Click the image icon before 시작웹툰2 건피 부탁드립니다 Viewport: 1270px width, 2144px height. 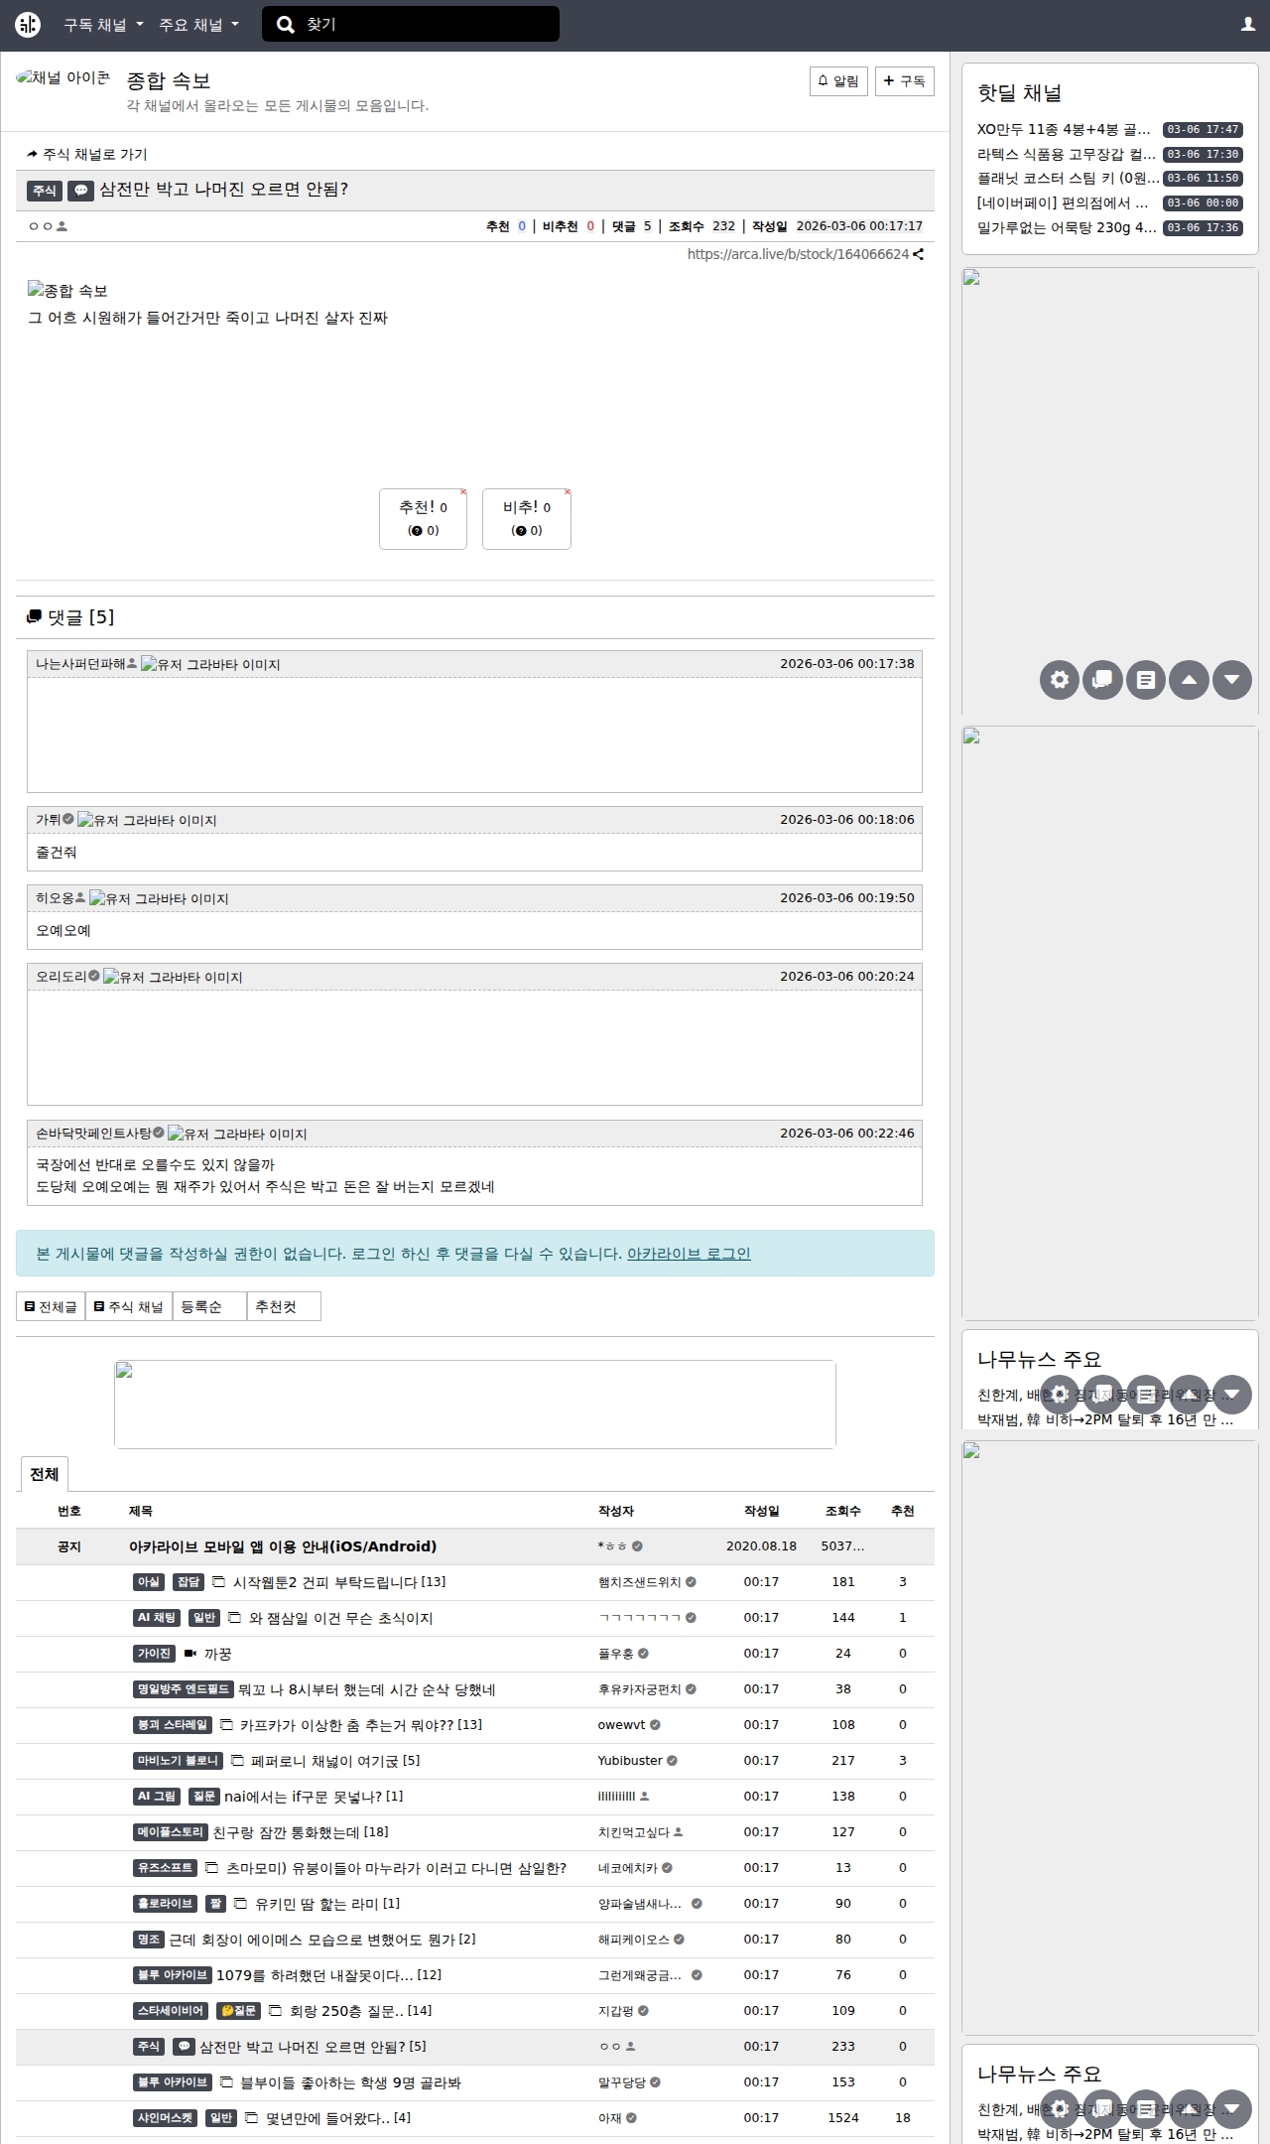[x=218, y=1582]
